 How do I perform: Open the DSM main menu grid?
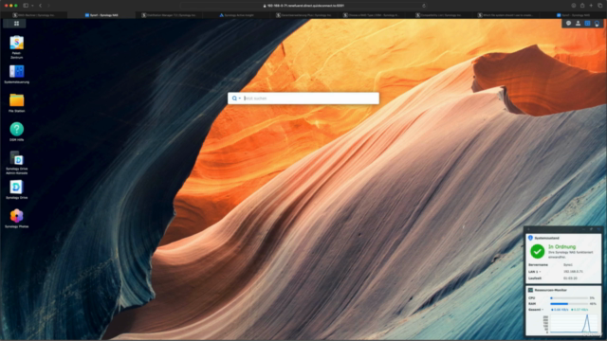pos(16,24)
